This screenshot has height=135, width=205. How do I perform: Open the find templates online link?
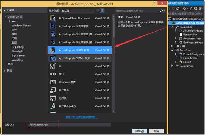coord(81,117)
